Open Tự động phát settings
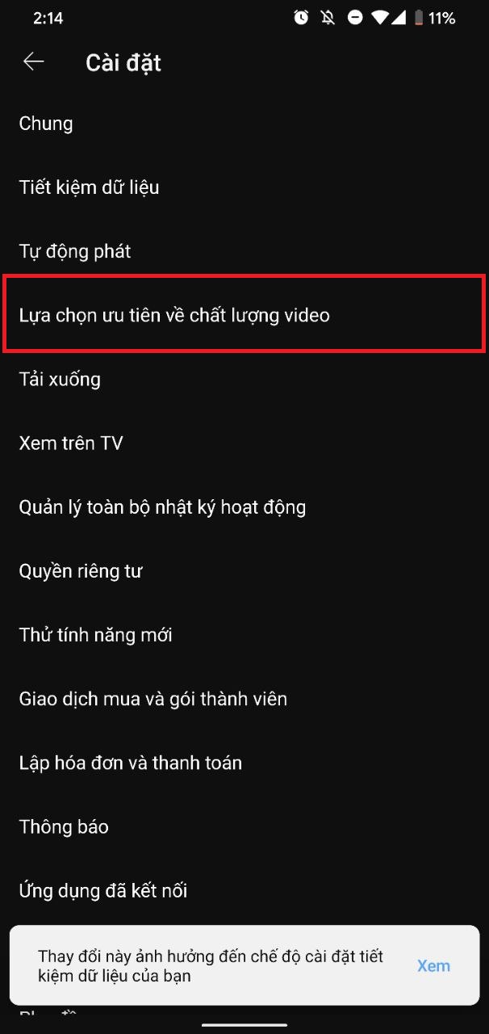489x1034 pixels. click(245, 251)
